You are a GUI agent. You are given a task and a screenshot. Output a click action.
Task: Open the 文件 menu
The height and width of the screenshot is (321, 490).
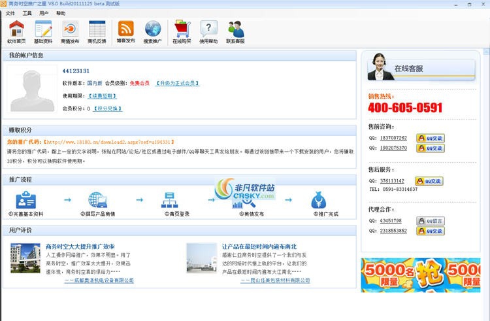pos(10,13)
